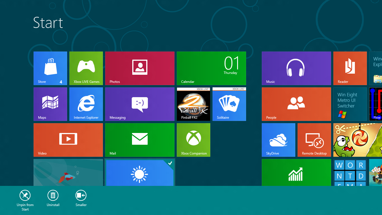Image resolution: width=382 pixels, height=215 pixels.
Task: Open the Flow game tile
Action: 376,104
